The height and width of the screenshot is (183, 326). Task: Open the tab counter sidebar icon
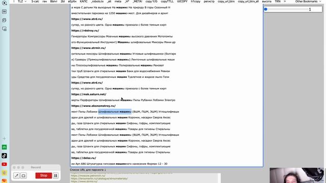coord(4,12)
